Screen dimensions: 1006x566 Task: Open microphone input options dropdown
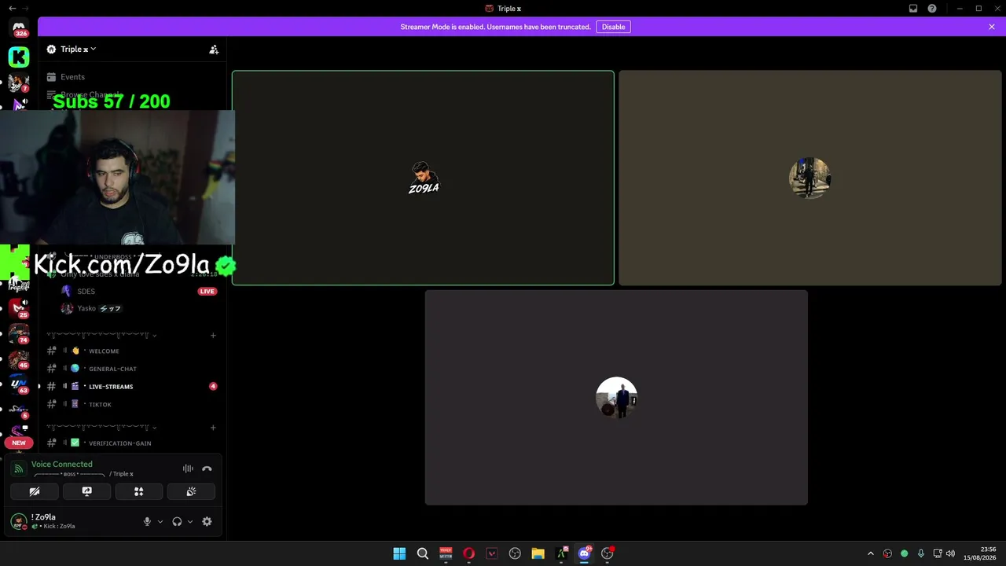click(160, 522)
